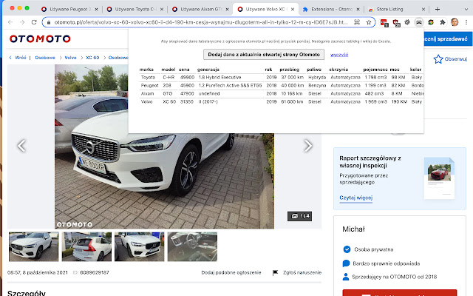
Task: Open the gallery 1/4 photo counter
Action: pos(299,216)
